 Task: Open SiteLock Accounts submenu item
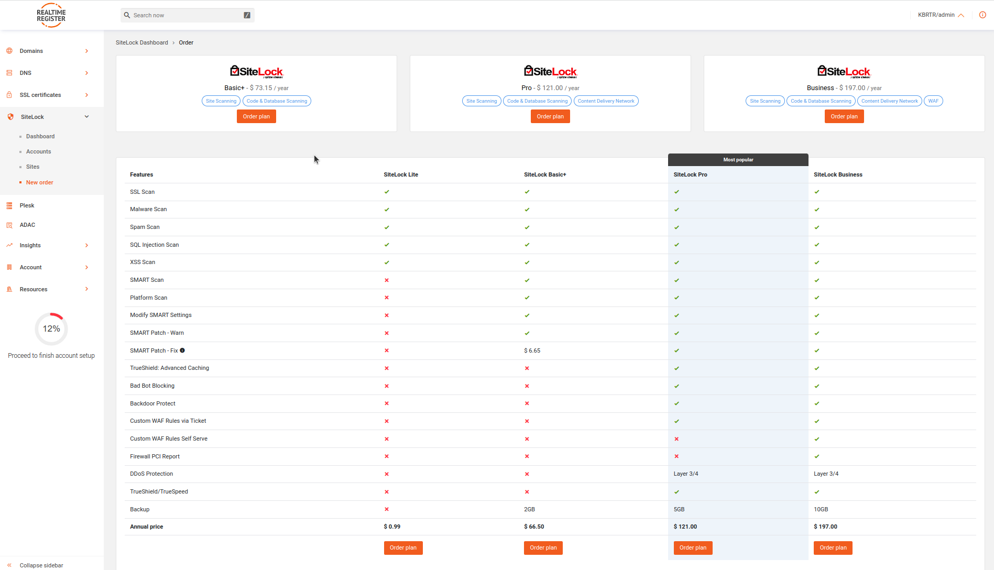tap(39, 151)
